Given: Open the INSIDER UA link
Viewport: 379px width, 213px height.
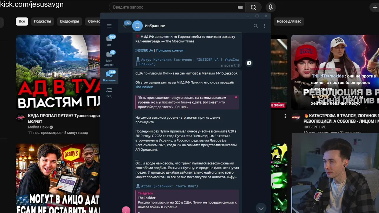Looking at the screenshot, I should tap(144, 50).
